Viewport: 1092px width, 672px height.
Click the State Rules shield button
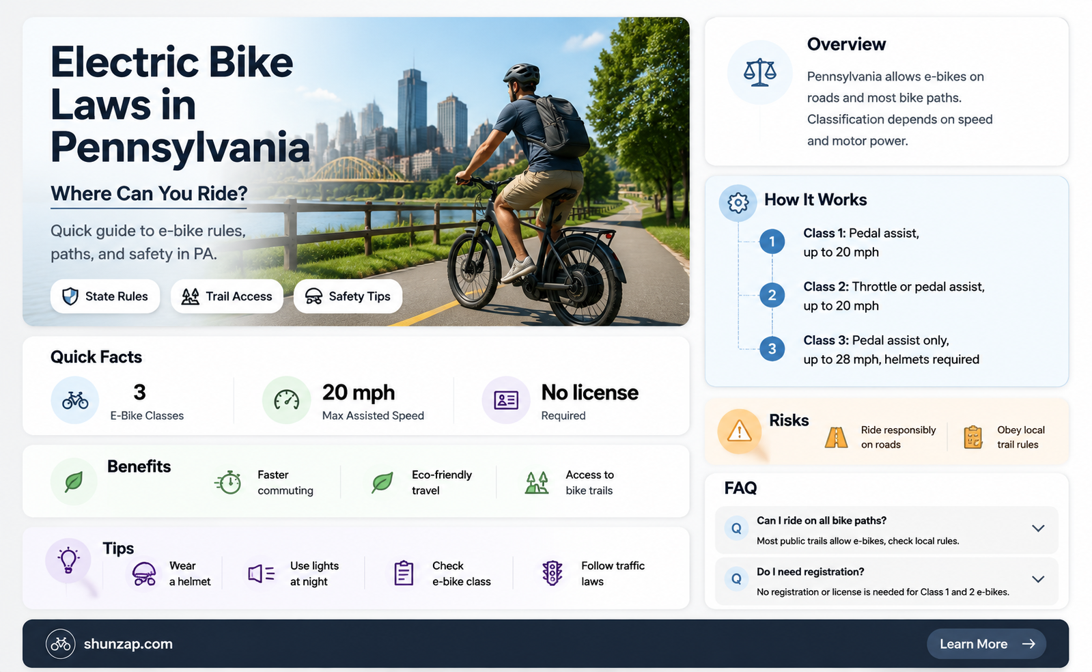(104, 296)
